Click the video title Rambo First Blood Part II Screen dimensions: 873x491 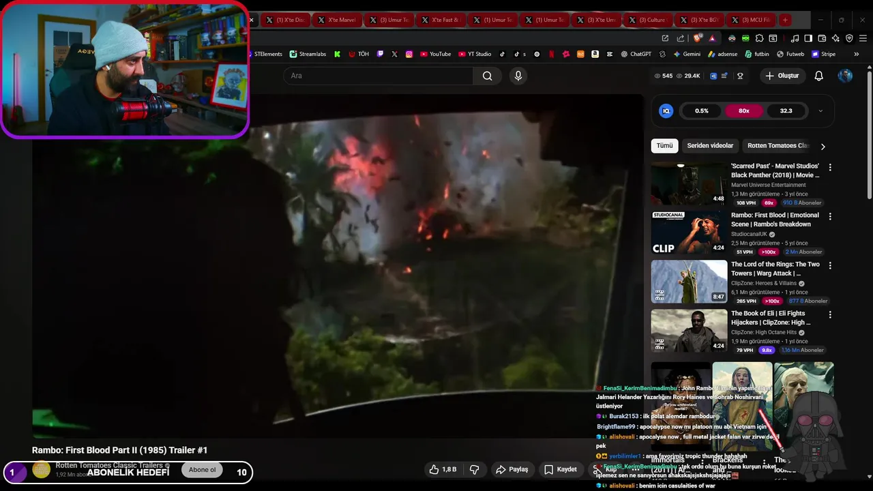(x=119, y=450)
